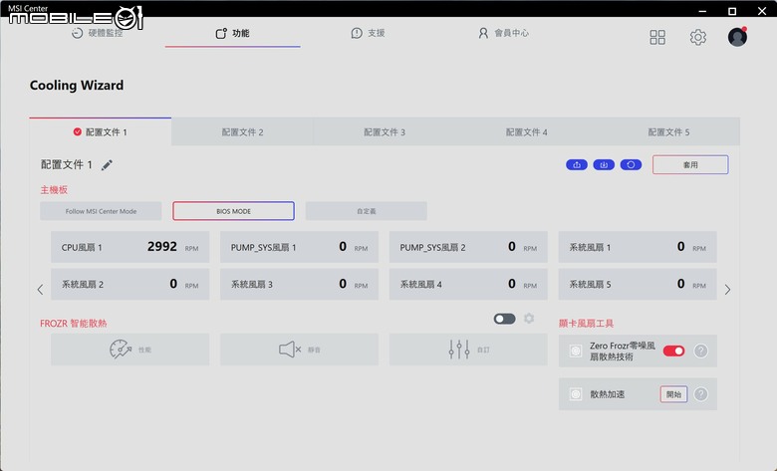
Task: Open MSI Center settings gear
Action: (x=697, y=37)
